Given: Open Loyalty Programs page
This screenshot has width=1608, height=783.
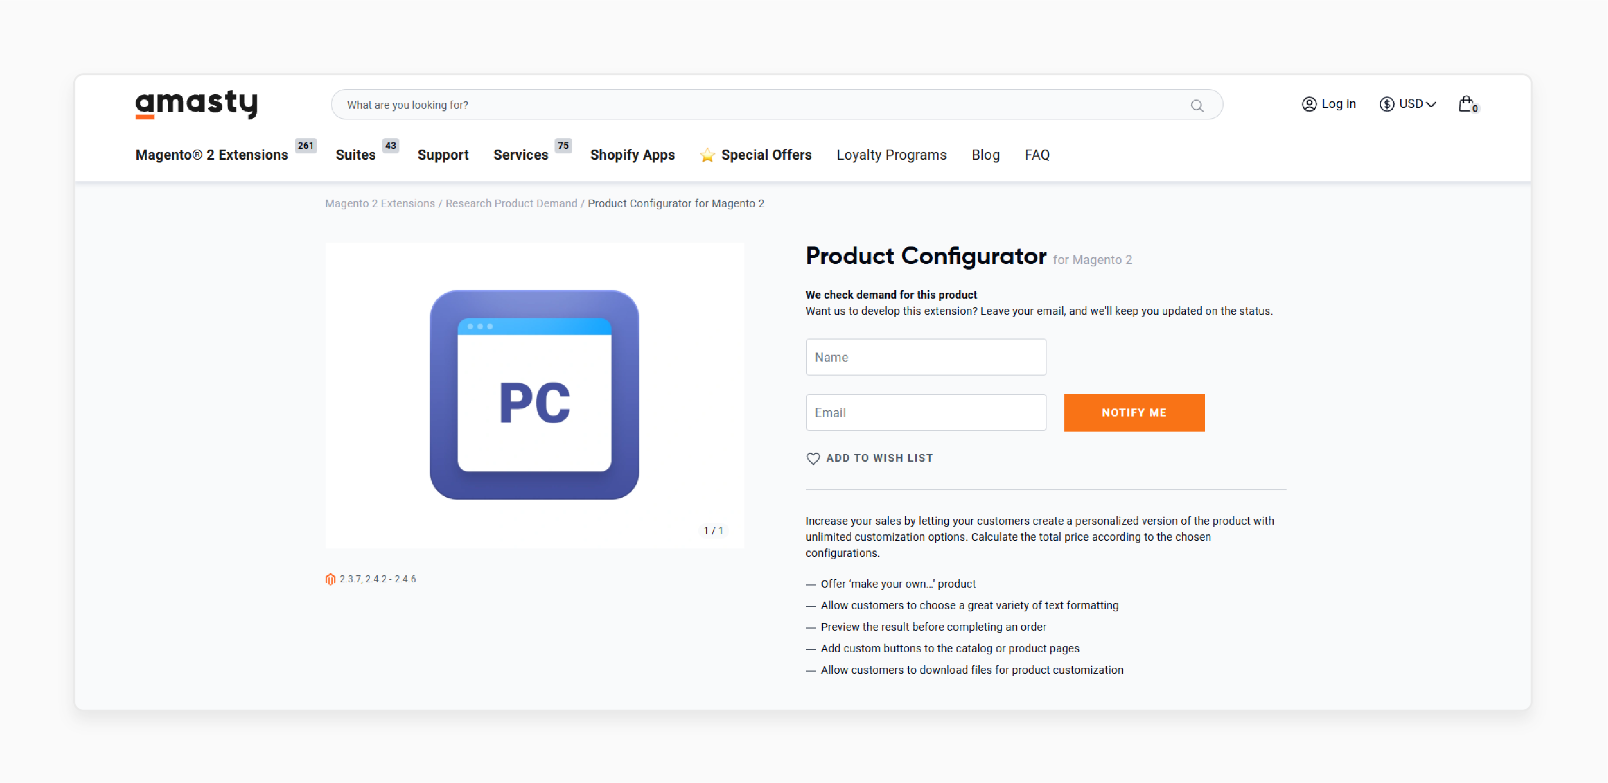Looking at the screenshot, I should pyautogui.click(x=891, y=156).
